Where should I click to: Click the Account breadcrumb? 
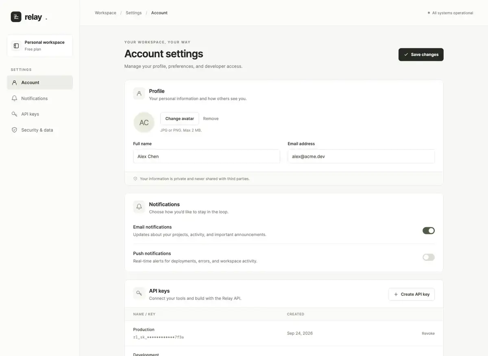[159, 13]
